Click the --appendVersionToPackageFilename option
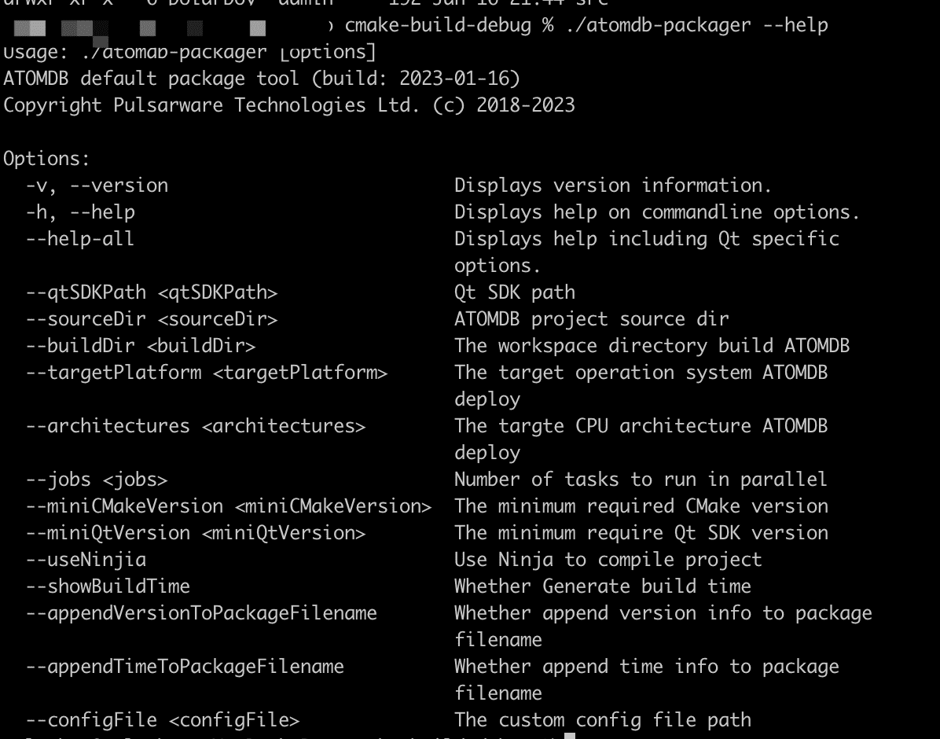940x739 pixels. (201, 613)
